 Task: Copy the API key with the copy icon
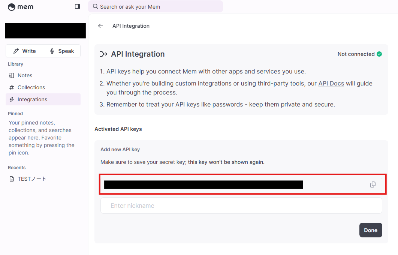point(373,184)
